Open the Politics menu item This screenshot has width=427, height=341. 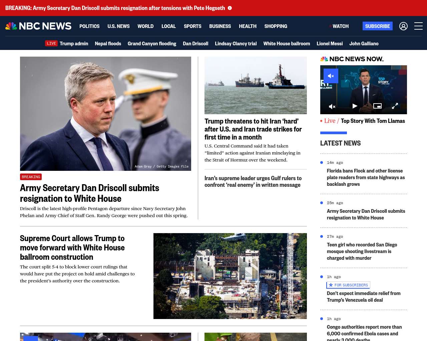89,26
